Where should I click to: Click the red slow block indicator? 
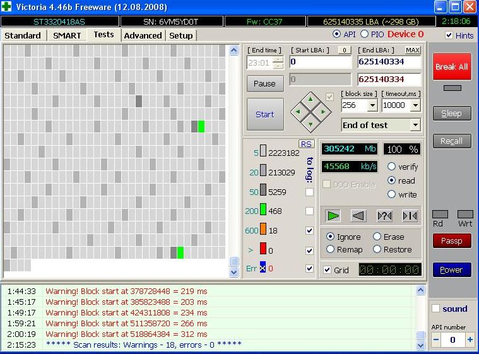[263, 249]
